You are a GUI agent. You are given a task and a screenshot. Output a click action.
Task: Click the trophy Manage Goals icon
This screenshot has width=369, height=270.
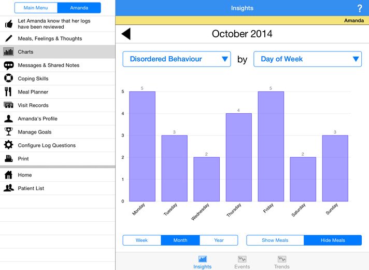[x=8, y=131]
